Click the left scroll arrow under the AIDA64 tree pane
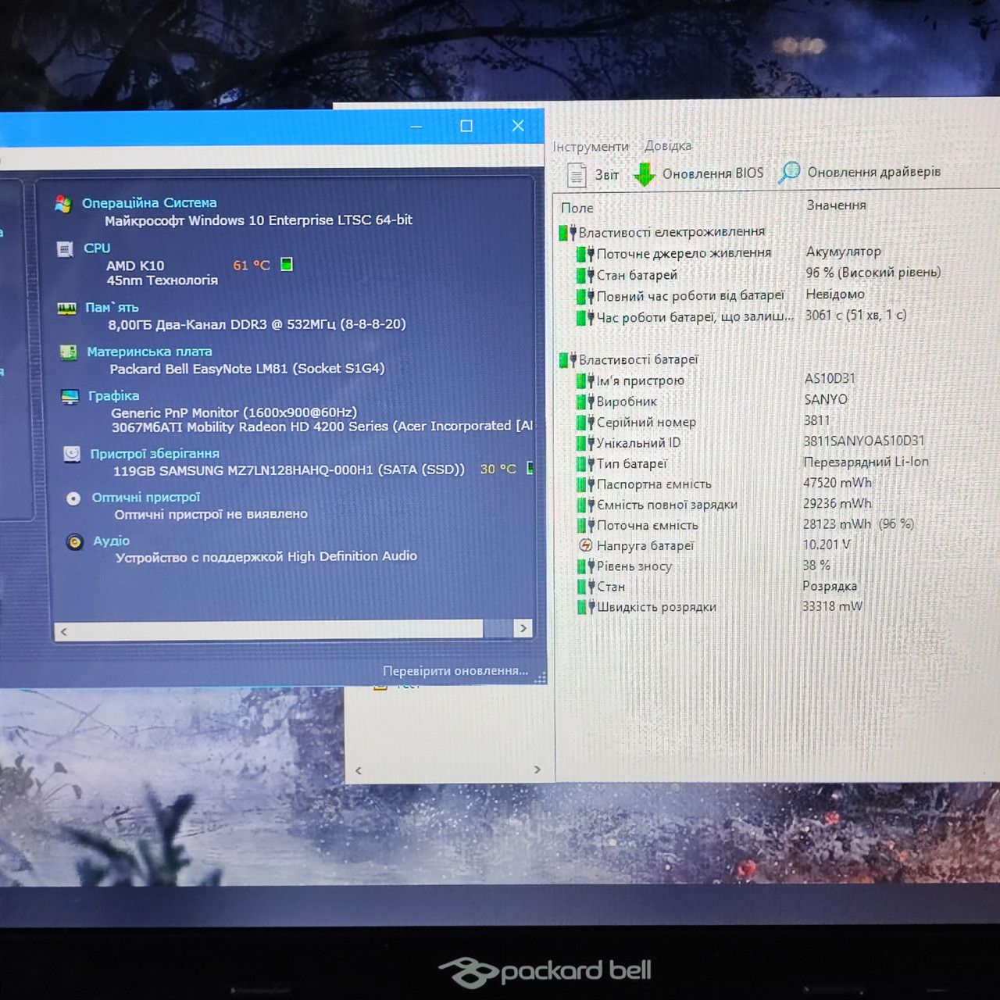1000x1000 pixels. pyautogui.click(x=359, y=770)
